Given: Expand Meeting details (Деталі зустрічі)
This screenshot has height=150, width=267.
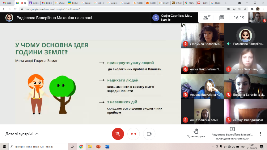Looking at the screenshot, I should [22, 134].
